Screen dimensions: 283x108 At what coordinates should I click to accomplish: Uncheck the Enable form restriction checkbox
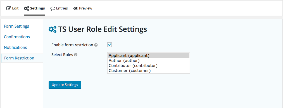pyautogui.click(x=110, y=45)
